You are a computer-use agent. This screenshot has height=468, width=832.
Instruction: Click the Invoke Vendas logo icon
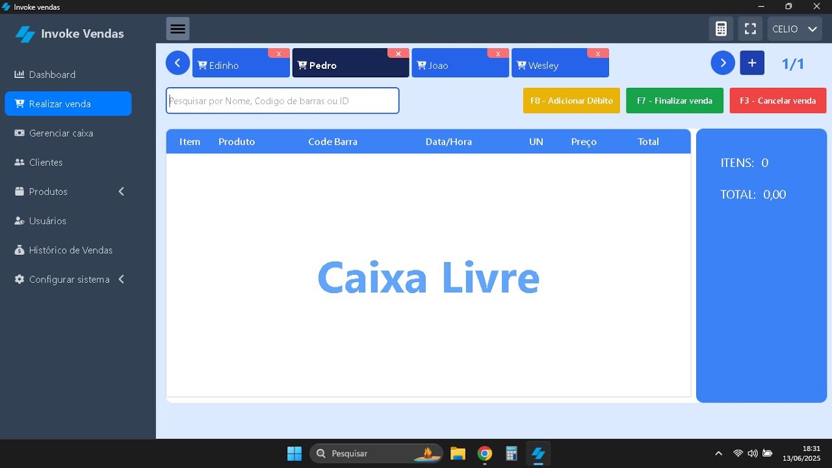point(25,34)
